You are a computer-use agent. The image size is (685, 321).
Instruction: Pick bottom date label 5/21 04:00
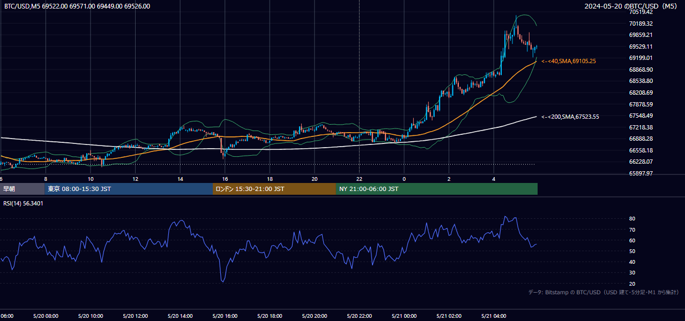pos(494,316)
